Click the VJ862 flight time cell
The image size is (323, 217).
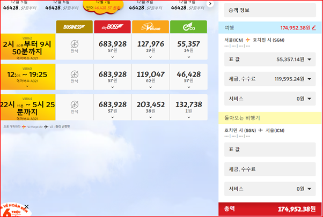click(28, 47)
